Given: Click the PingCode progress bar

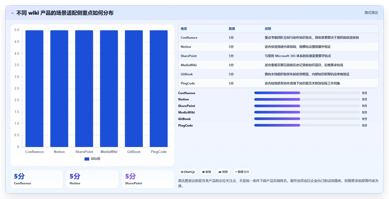Looking at the screenshot, I should (307, 125).
